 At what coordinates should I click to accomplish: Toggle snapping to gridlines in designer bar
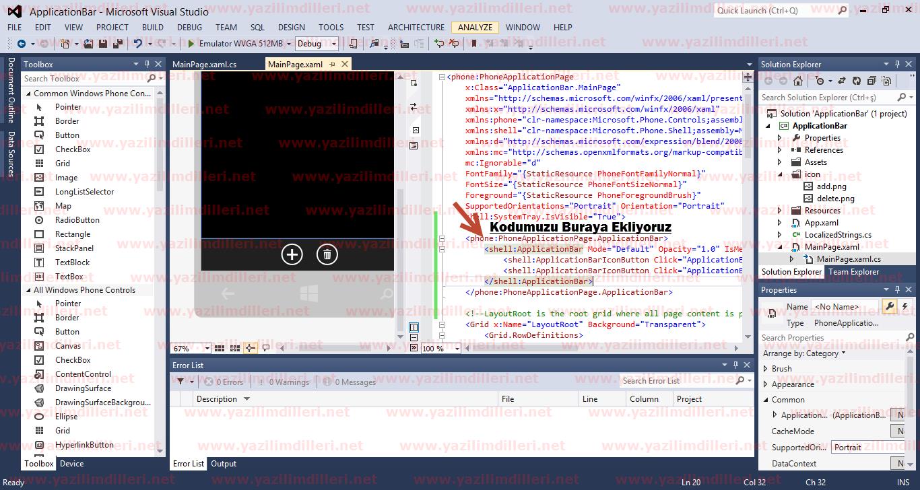point(235,349)
